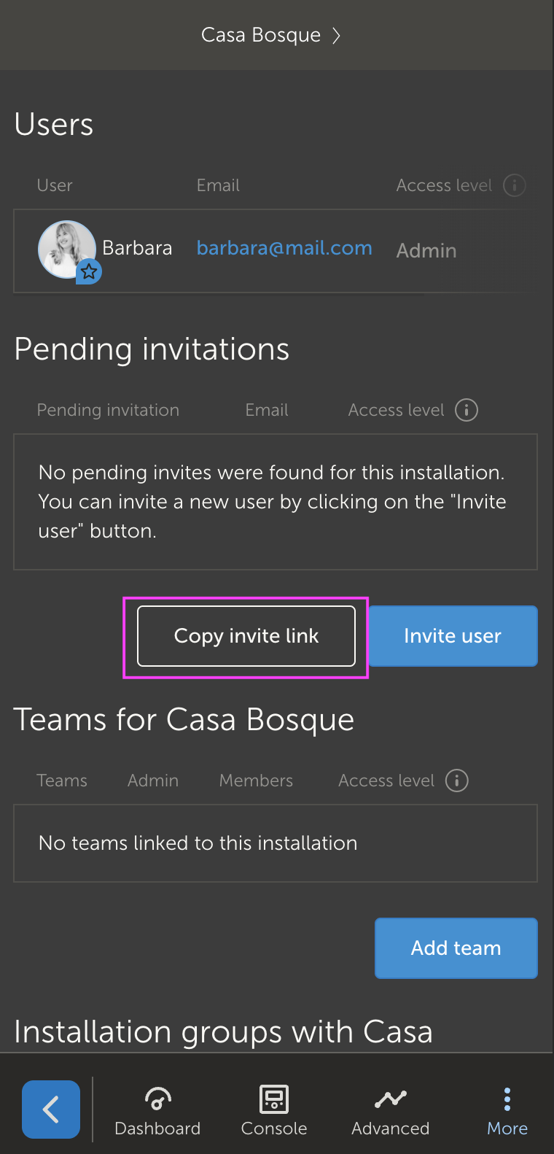The height and width of the screenshot is (1154, 554).
Task: Click info icon beside Users Access level
Action: coord(515,185)
